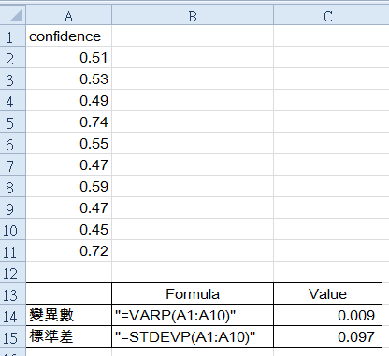389x356 pixels.
Task: Select row 5 header
Action: point(12,121)
